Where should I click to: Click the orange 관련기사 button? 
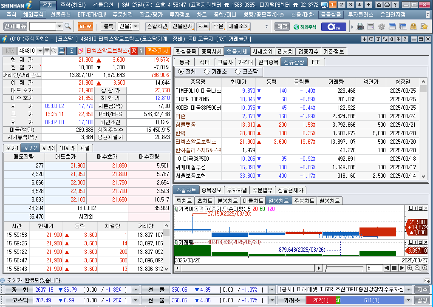coord(158,51)
